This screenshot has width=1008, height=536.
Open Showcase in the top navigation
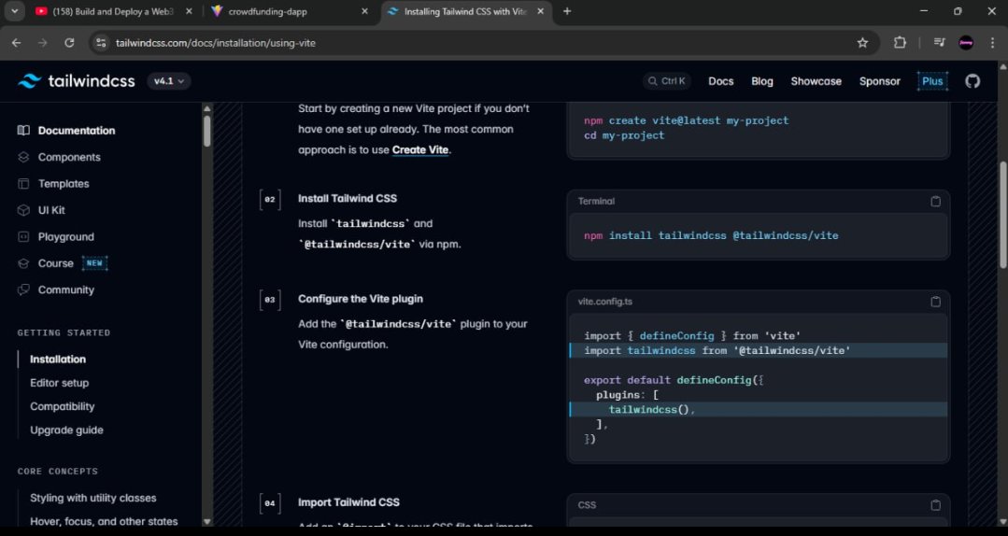(816, 81)
